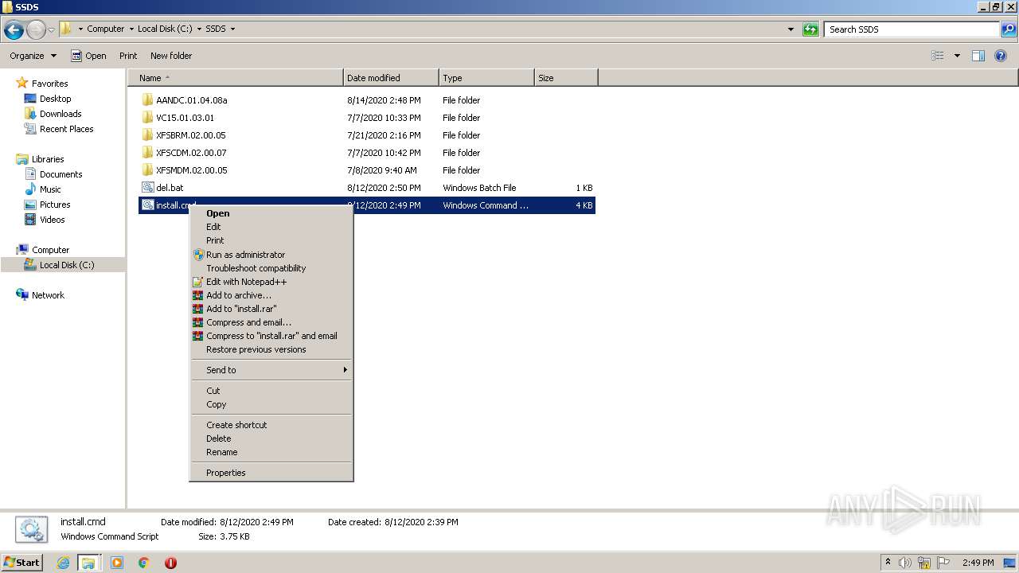Image resolution: width=1019 pixels, height=573 pixels.
Task: Sort by the Name column header
Action: pyautogui.click(x=236, y=78)
